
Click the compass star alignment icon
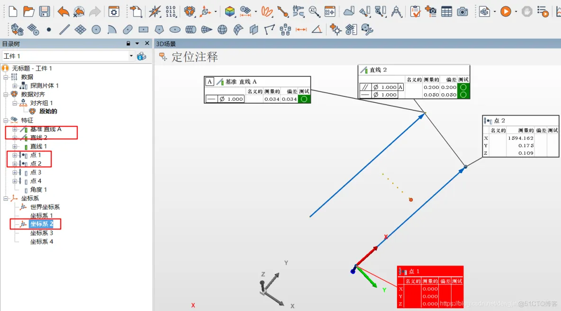coord(155,11)
